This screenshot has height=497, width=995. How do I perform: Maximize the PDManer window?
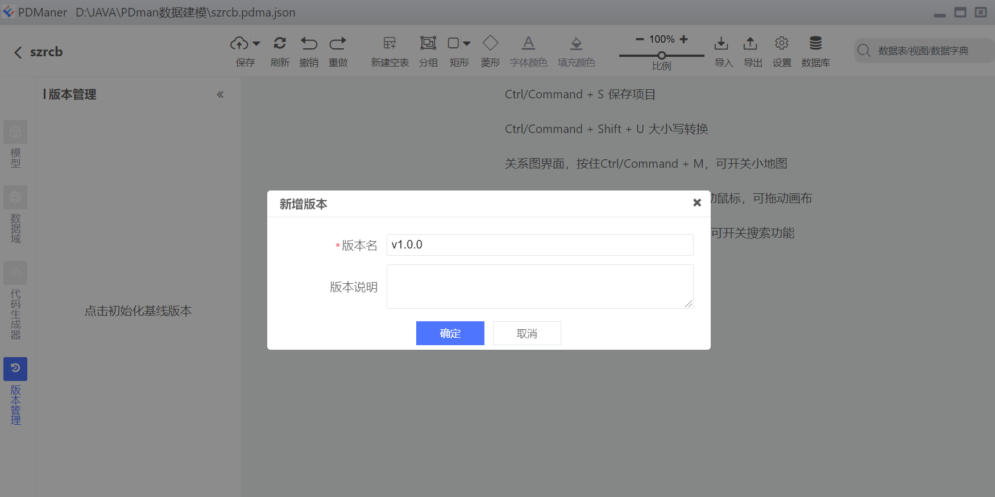coord(960,12)
